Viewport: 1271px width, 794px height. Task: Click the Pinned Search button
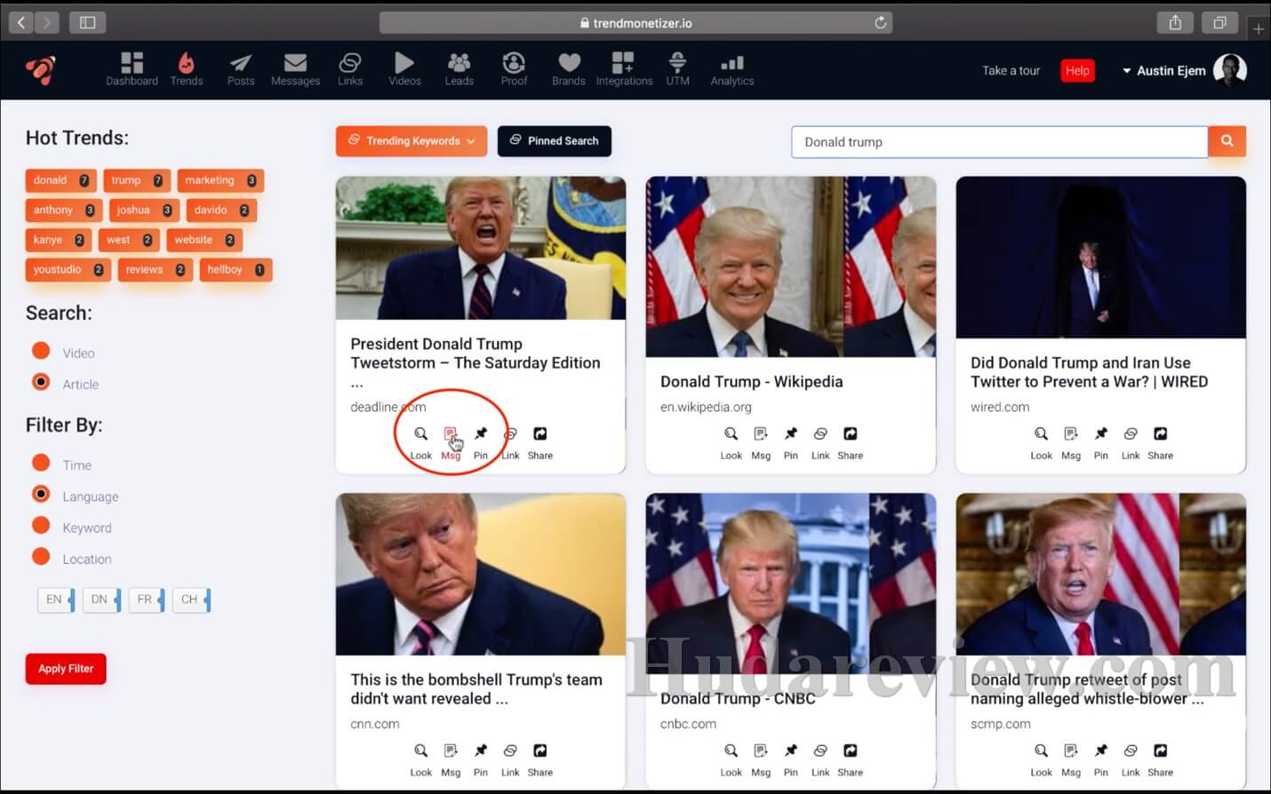555,141
